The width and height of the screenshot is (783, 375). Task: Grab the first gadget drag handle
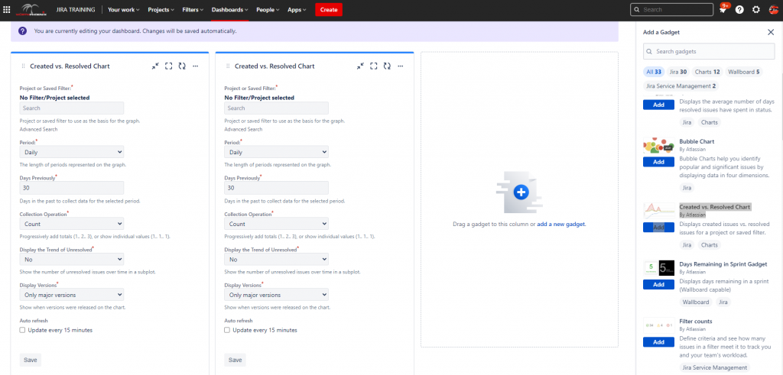coord(23,66)
